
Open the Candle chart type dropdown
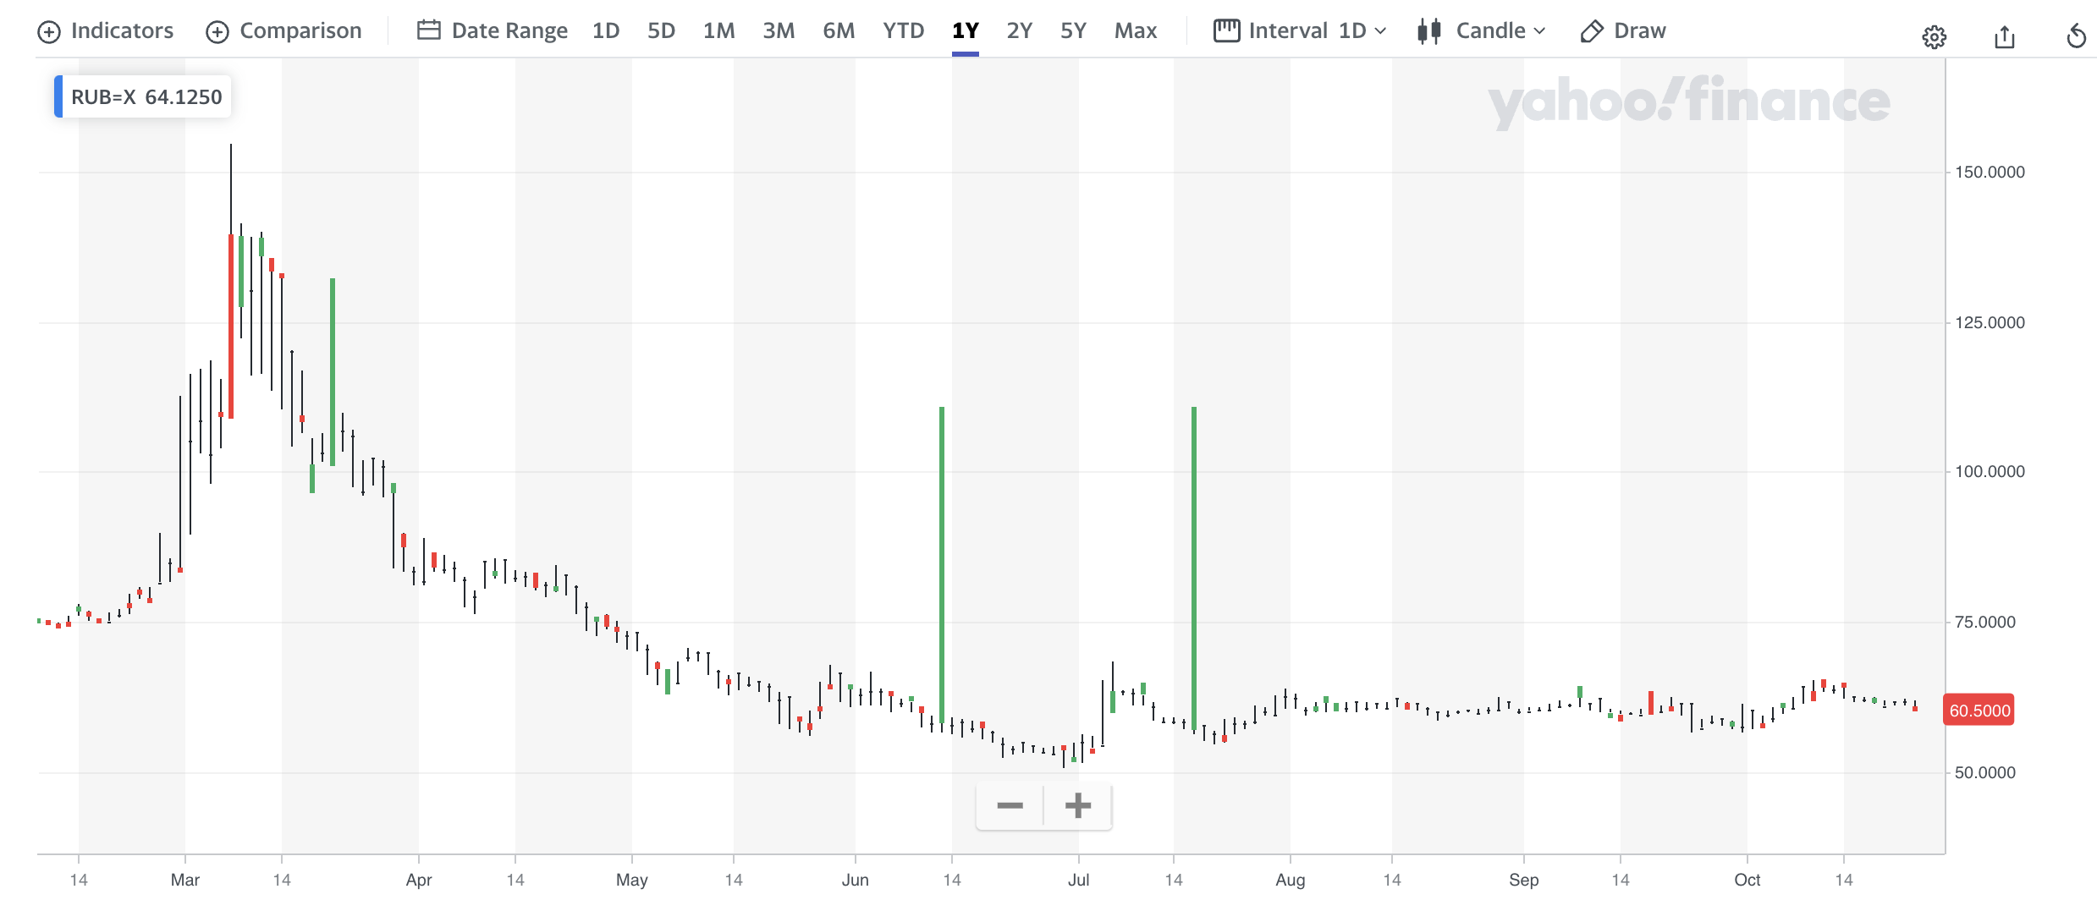[x=1500, y=30]
